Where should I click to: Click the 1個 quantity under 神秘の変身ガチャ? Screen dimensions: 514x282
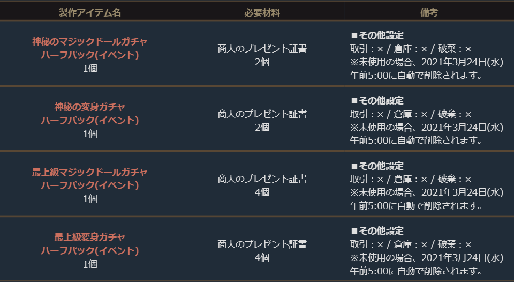90,134
